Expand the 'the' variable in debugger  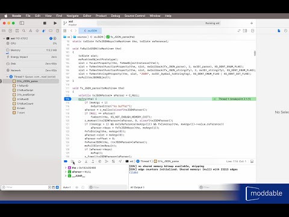[66, 168]
